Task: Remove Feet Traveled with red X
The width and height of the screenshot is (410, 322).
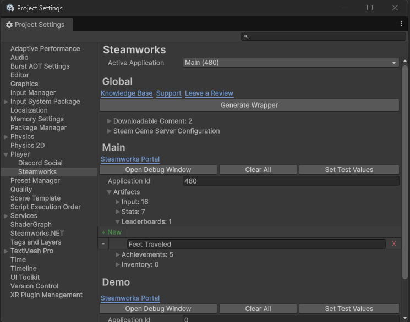Action: tap(394, 243)
